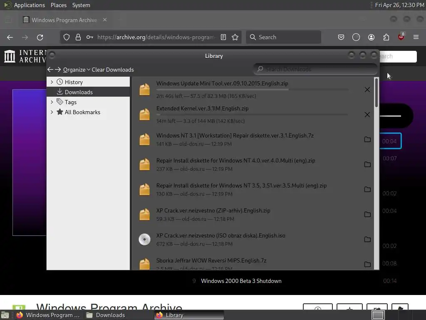
Task: Click the archive.org URL address bar
Action: tap(156, 37)
